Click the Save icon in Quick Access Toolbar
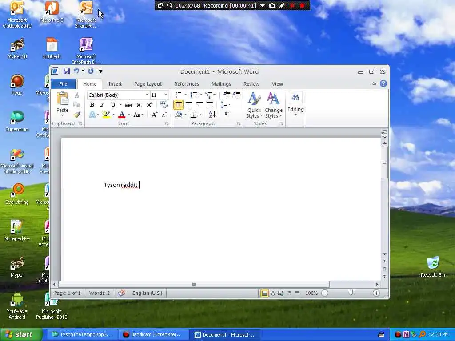The width and height of the screenshot is (455, 341). [x=67, y=71]
